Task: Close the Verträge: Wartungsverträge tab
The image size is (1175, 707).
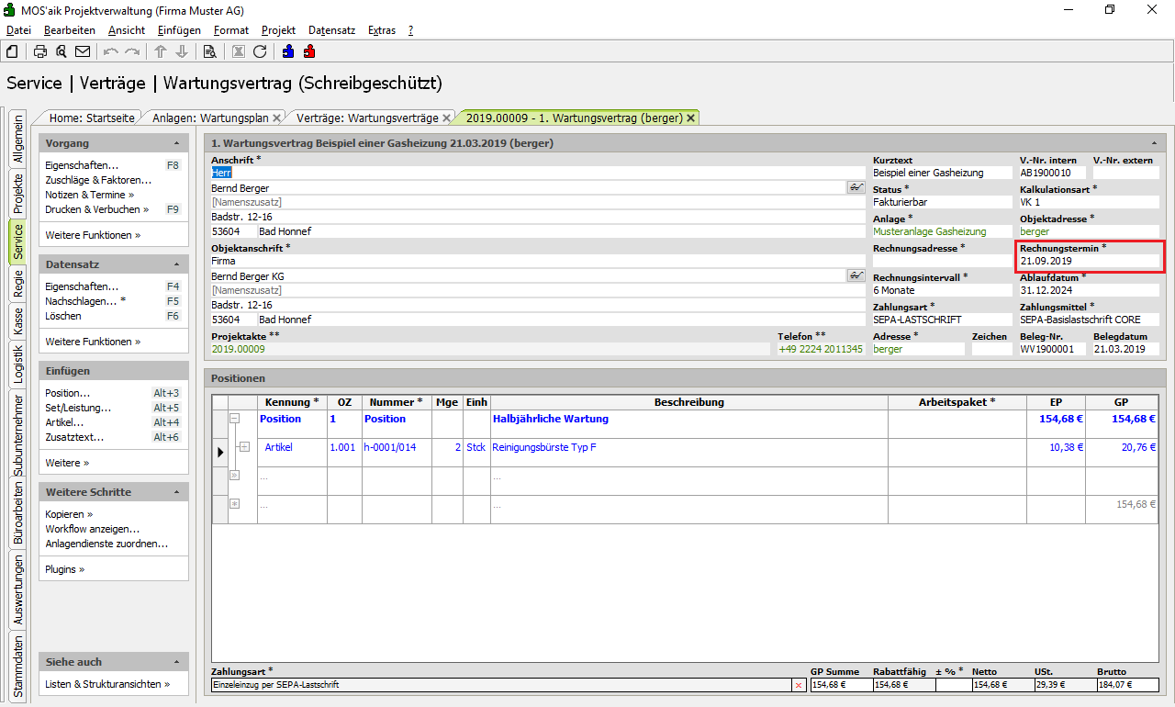Action: (x=447, y=118)
